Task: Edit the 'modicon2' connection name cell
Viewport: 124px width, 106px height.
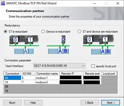Action: click(x=47, y=82)
